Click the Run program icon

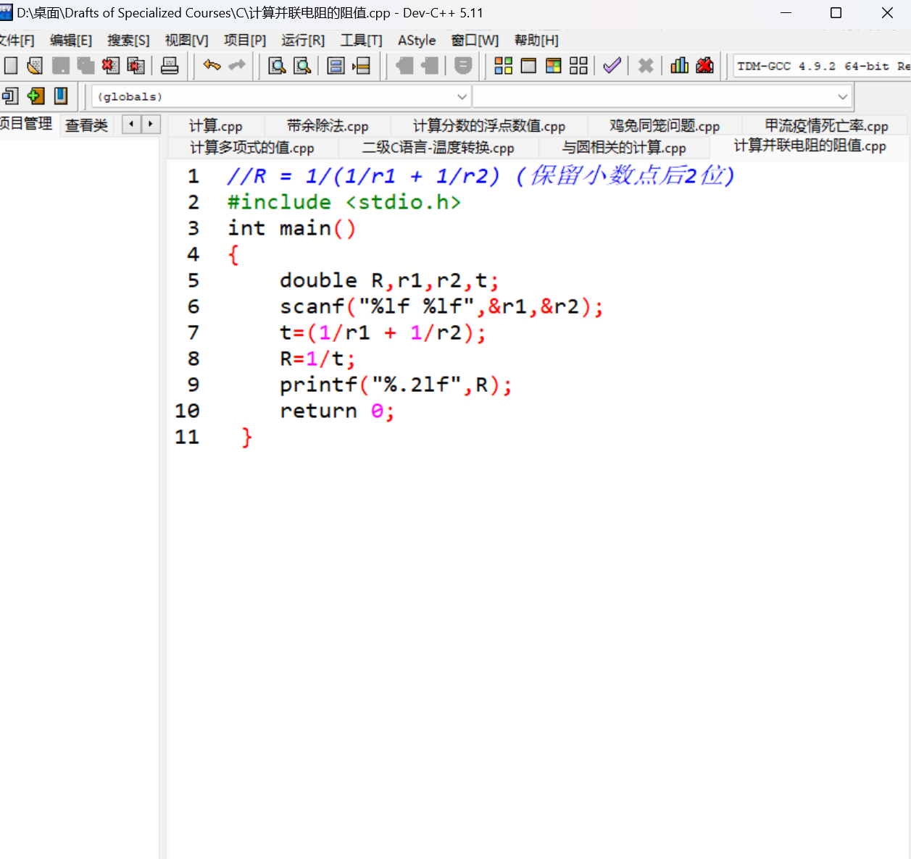coord(528,66)
